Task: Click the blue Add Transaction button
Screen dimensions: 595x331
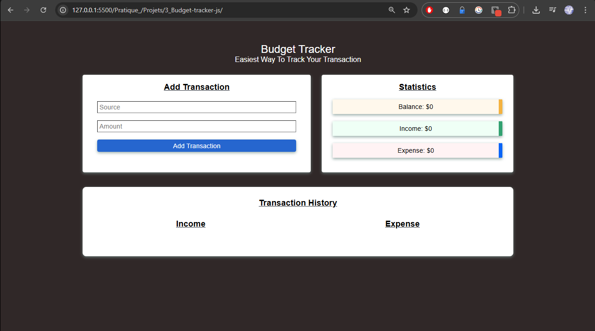Action: (197, 146)
